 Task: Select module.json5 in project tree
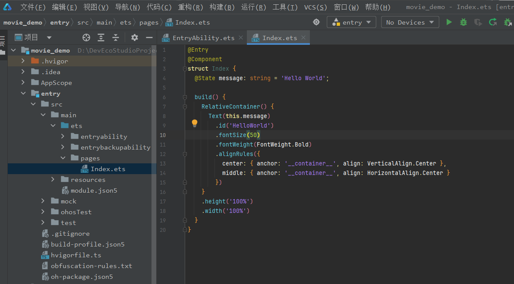click(94, 190)
